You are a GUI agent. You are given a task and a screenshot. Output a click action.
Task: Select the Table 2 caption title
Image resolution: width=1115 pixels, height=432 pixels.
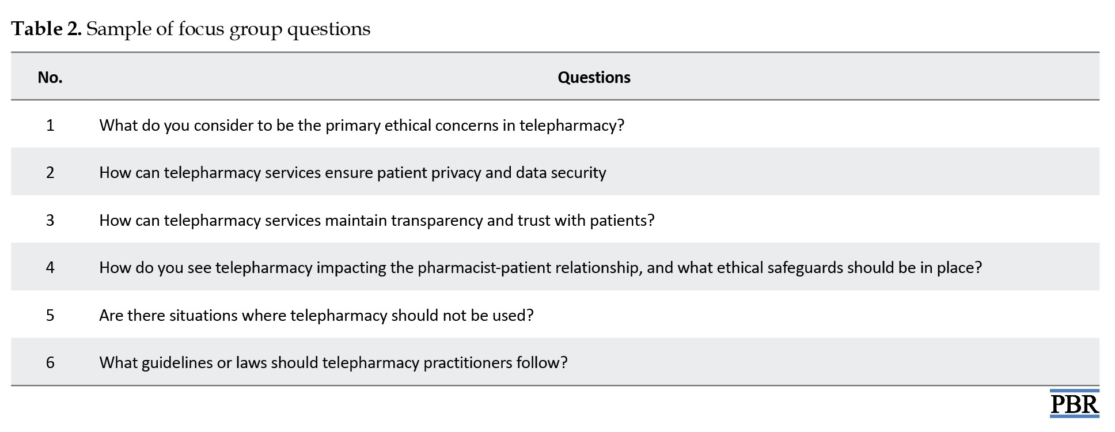click(191, 29)
